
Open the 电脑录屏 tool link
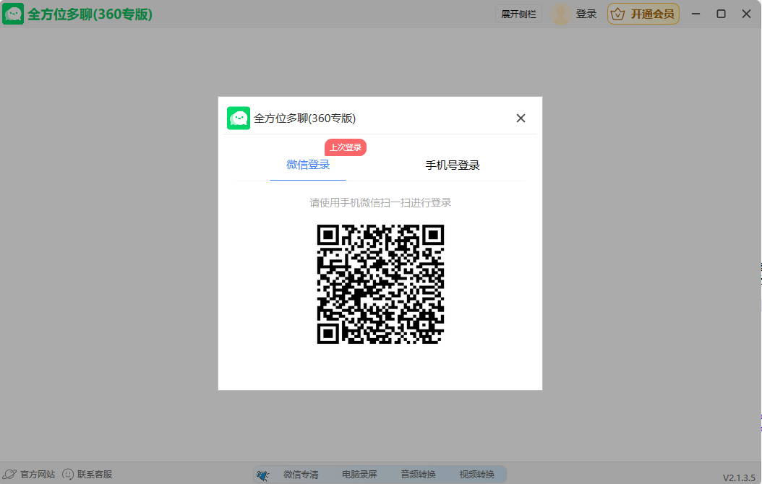(359, 475)
